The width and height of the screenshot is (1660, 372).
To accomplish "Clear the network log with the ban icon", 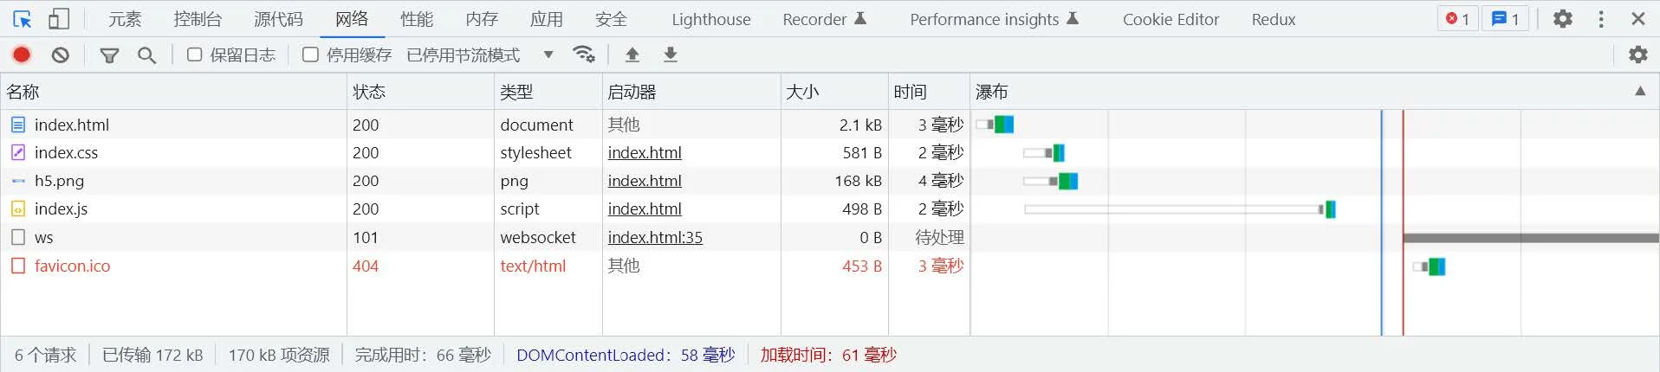I will coord(61,55).
